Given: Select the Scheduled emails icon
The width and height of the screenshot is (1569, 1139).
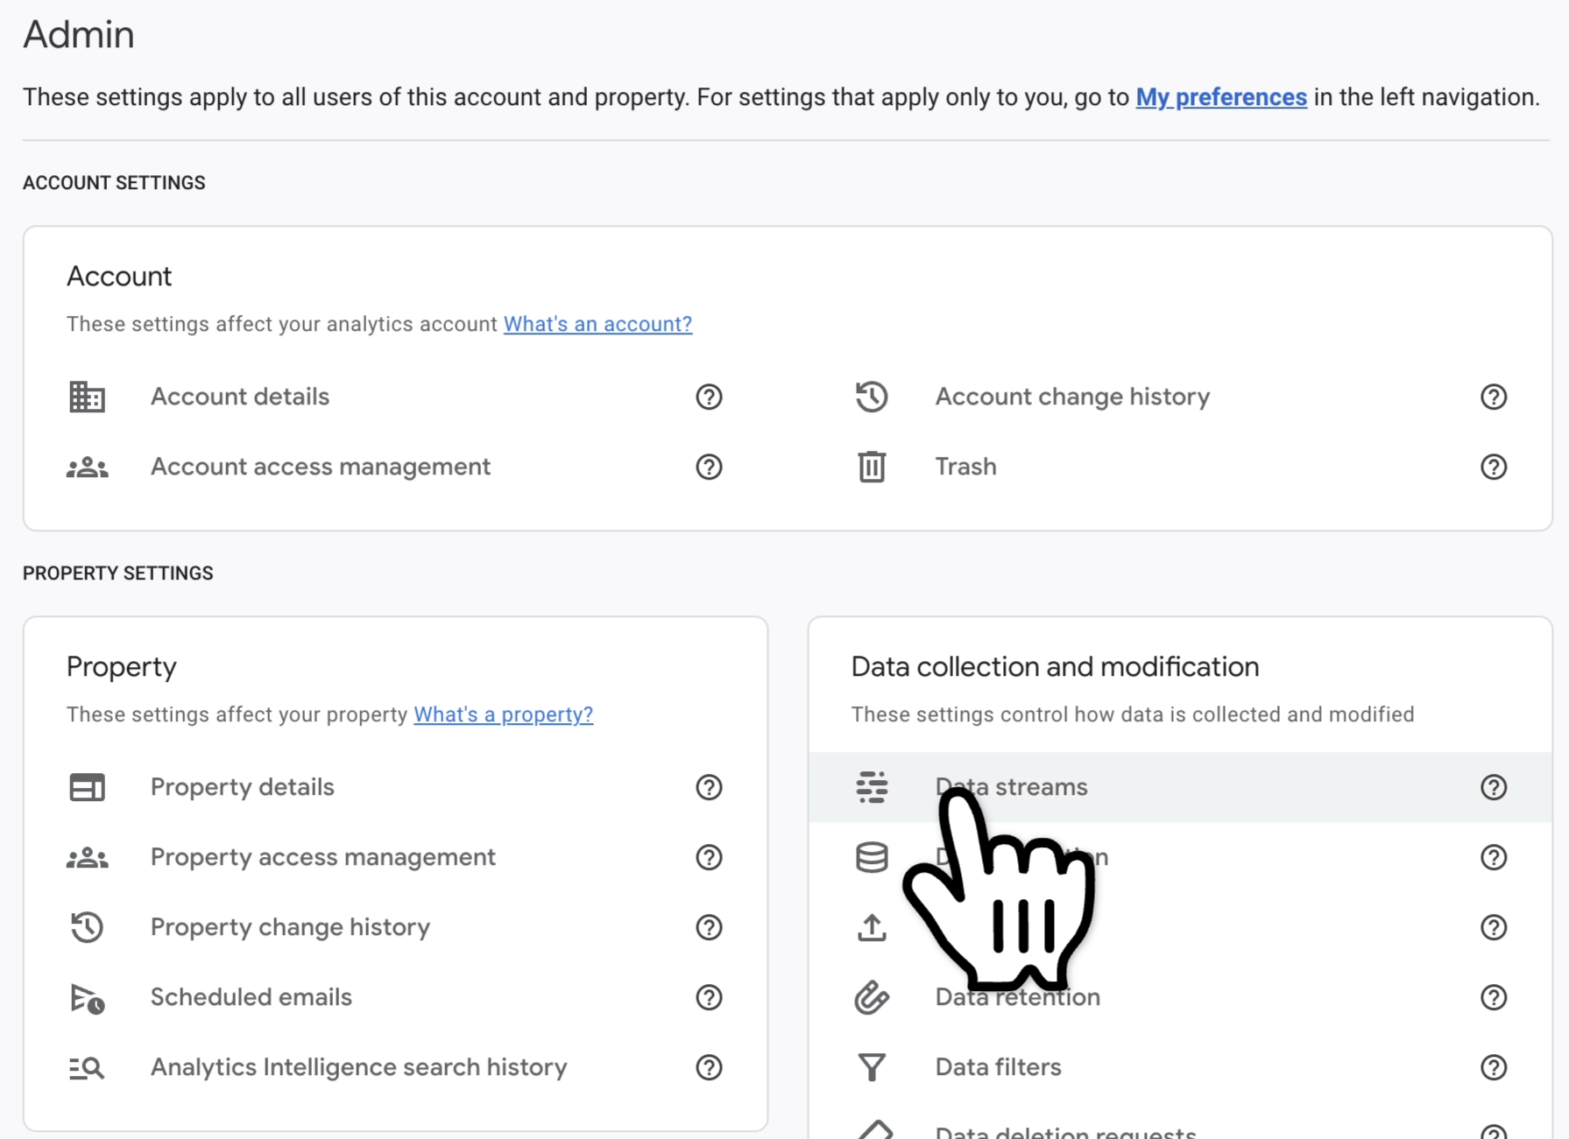Looking at the screenshot, I should point(86,997).
